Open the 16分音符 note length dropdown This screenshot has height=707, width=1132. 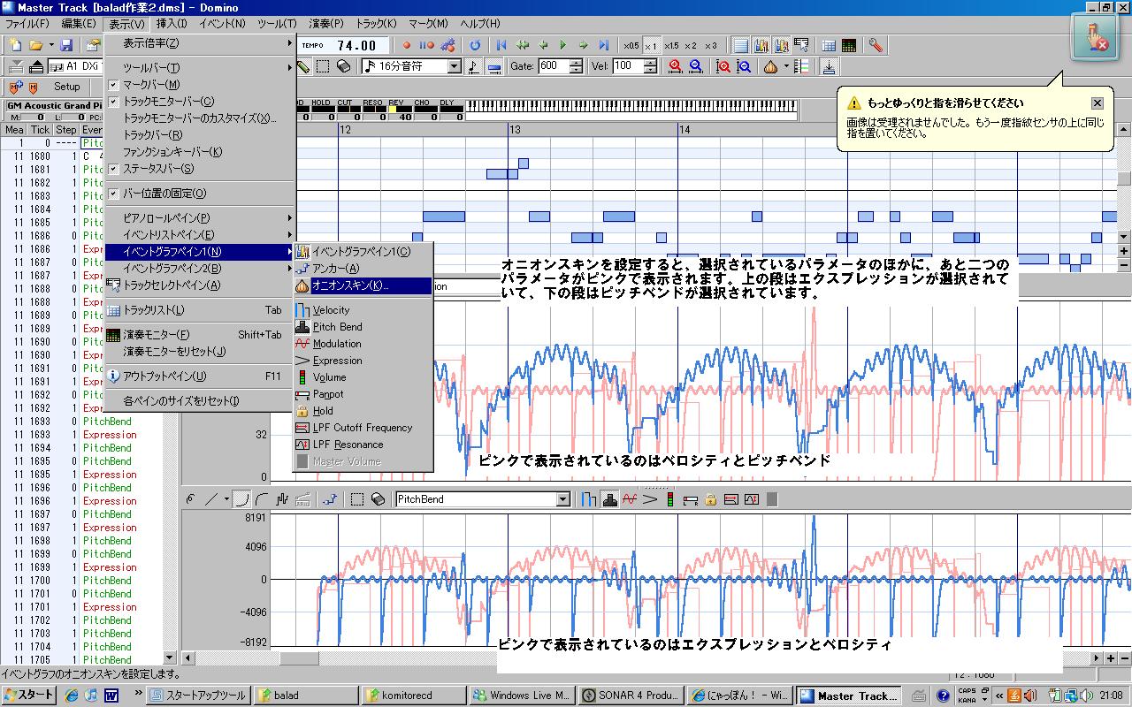454,66
